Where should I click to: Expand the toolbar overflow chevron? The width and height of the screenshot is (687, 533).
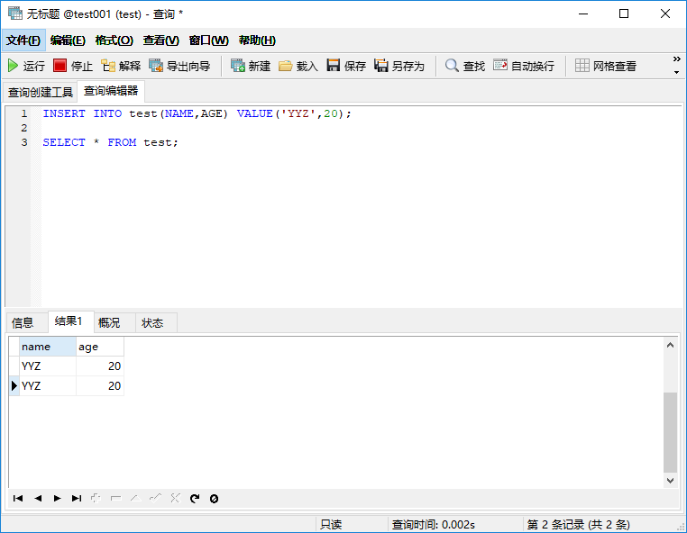676,59
